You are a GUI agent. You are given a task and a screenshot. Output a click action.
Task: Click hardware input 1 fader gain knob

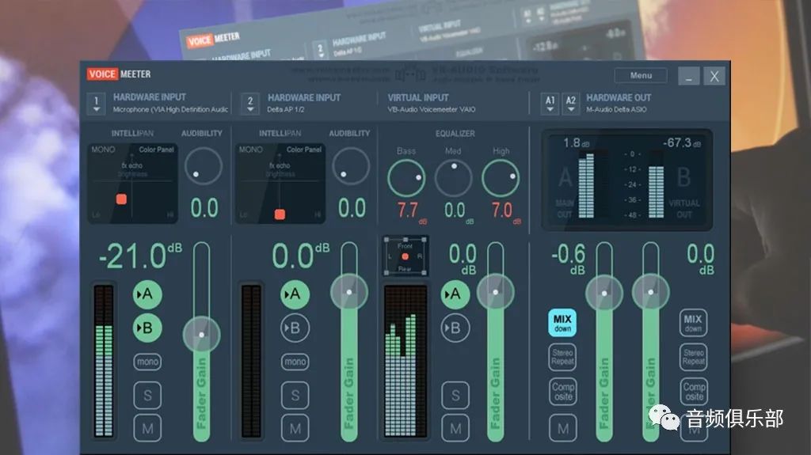[x=202, y=335]
